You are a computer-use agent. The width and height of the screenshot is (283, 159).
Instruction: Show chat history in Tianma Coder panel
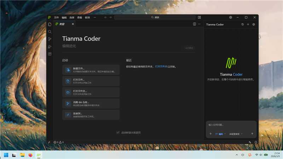(243, 24)
